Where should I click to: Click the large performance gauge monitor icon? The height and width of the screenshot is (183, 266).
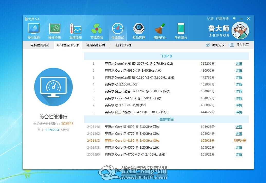pos(53,87)
